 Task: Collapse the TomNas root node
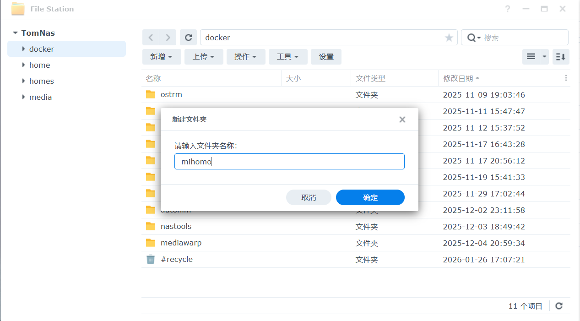click(15, 33)
